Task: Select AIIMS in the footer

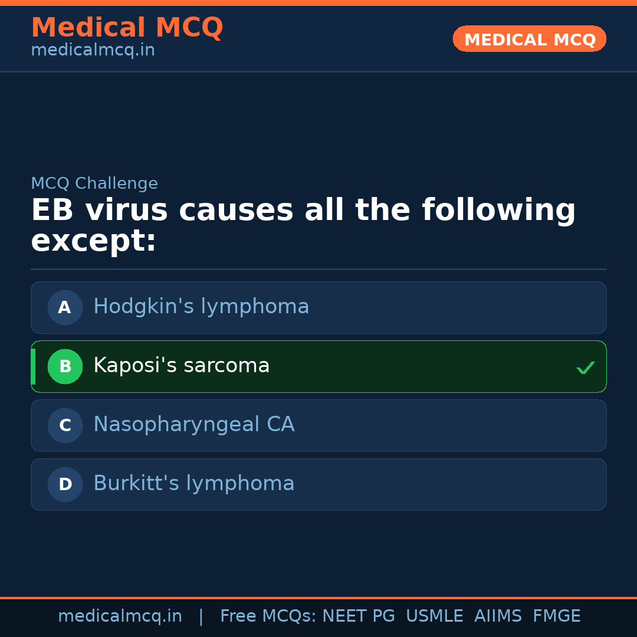Action: pyautogui.click(x=498, y=616)
